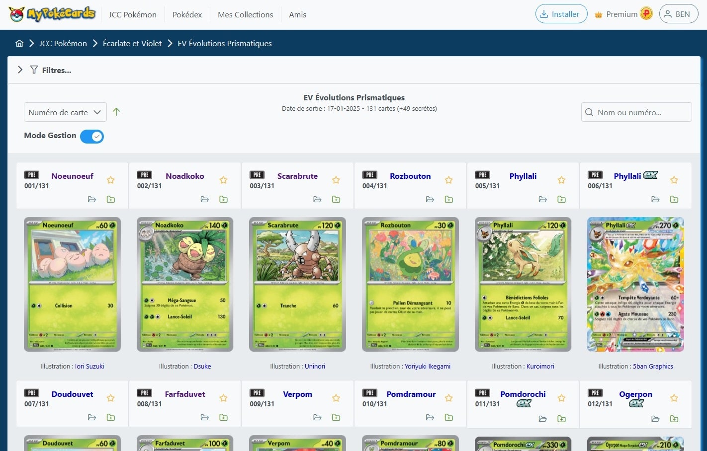The width and height of the screenshot is (707, 451).
Task: Switch to Mes Collections
Action: pos(245,14)
